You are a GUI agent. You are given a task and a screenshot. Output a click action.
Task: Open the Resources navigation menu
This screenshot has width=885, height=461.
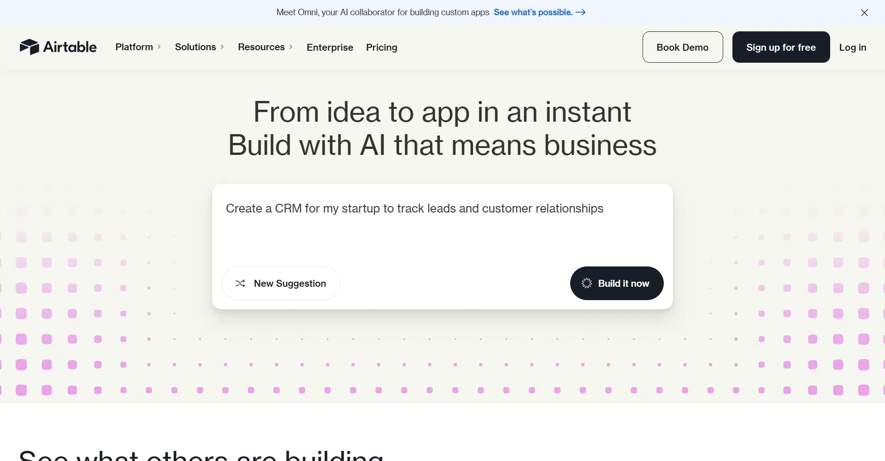[261, 47]
